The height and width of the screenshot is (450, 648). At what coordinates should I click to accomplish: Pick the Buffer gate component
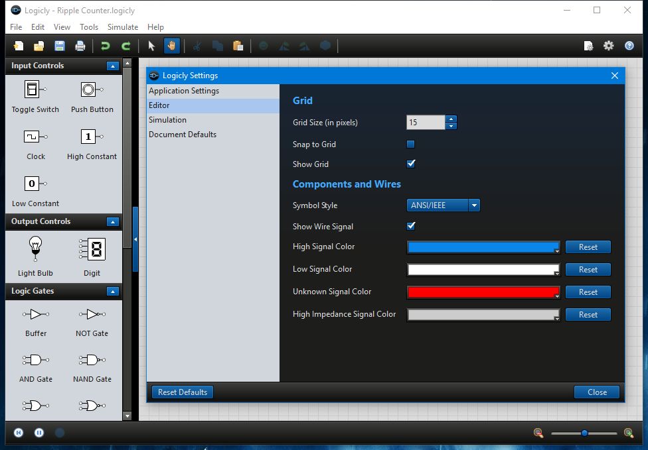pos(36,323)
